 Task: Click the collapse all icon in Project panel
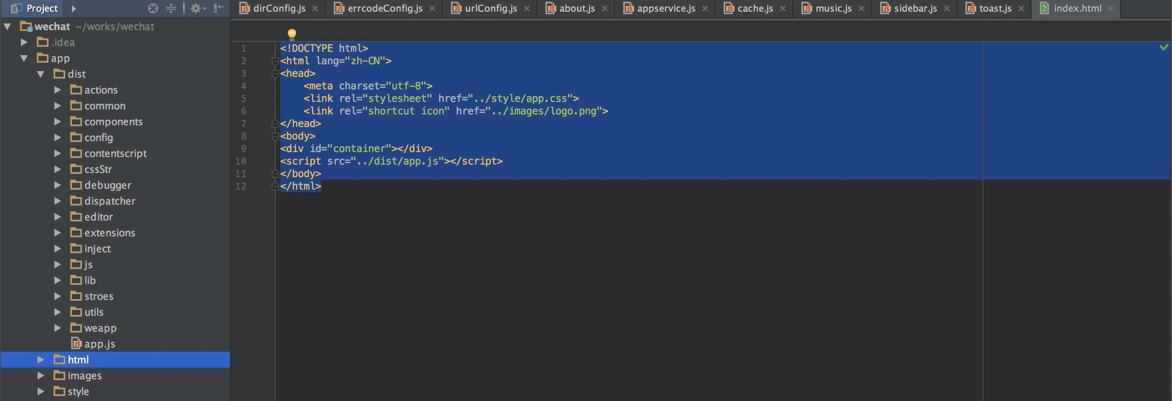171,8
